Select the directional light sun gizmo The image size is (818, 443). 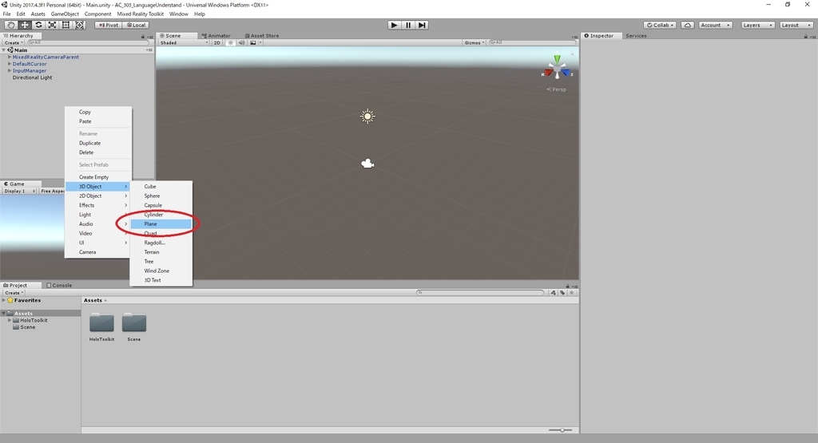click(367, 117)
